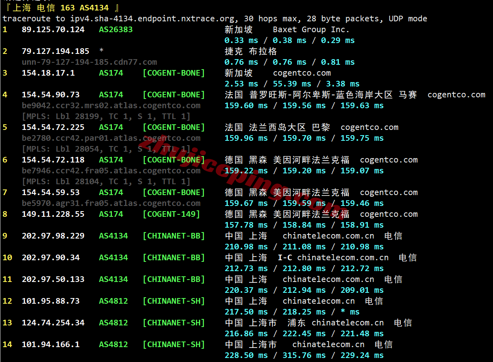Click IP 202.97.50.133 in hop 11
This screenshot has width=493, height=362.
point(53,279)
